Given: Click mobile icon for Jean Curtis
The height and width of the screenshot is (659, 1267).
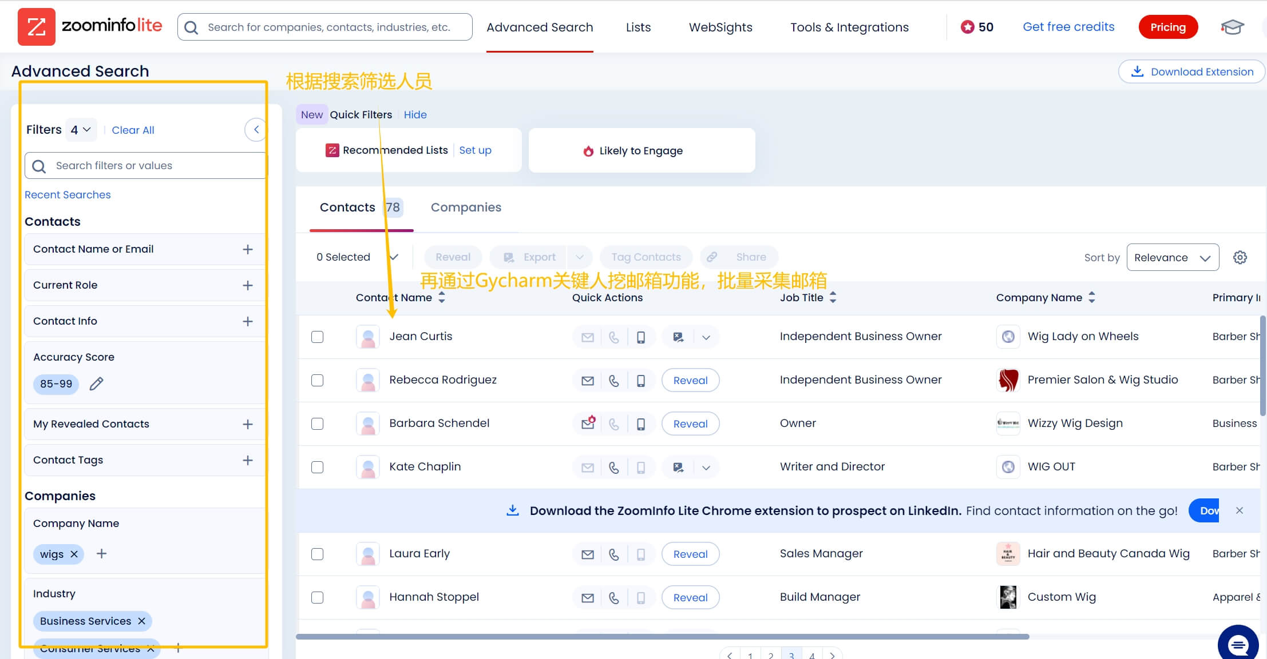Looking at the screenshot, I should tap(641, 337).
